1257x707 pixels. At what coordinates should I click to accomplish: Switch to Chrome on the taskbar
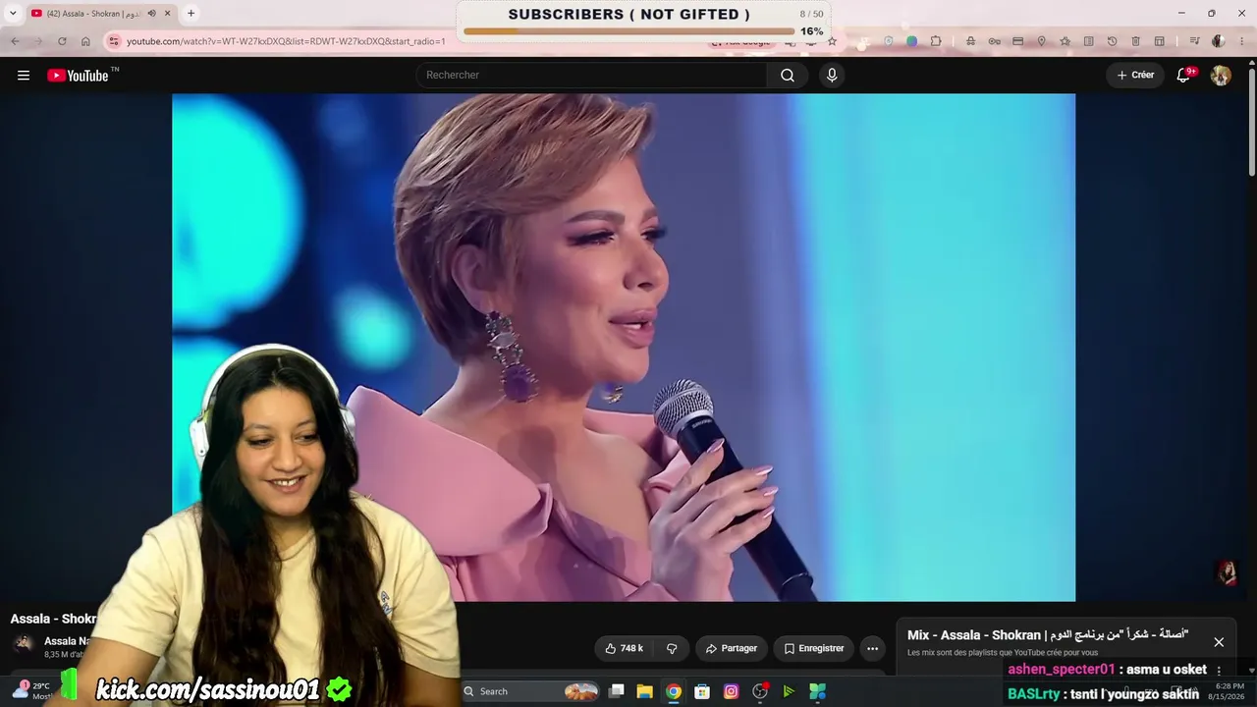[x=673, y=691]
